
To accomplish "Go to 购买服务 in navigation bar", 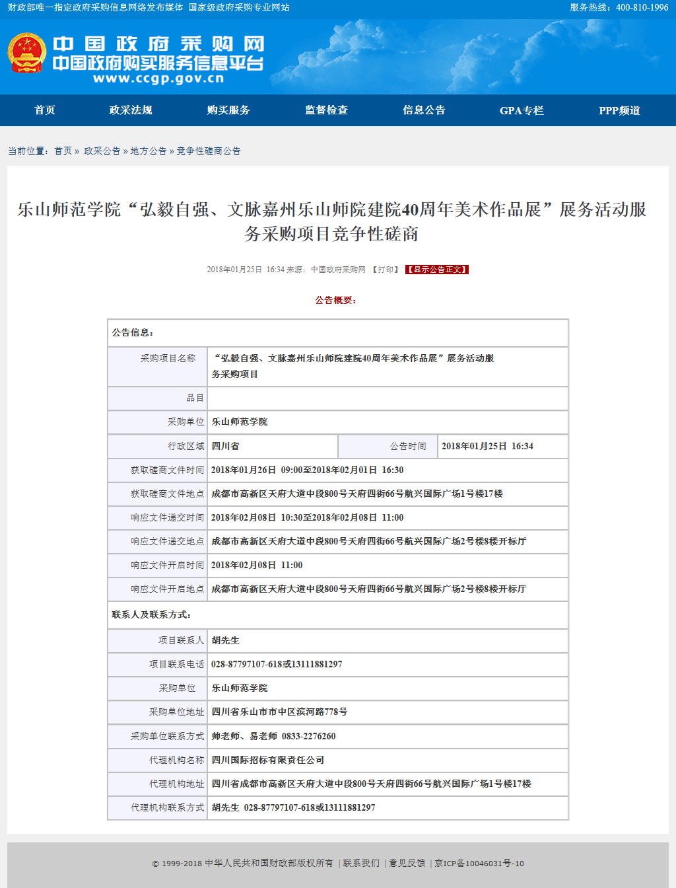I will tap(228, 110).
